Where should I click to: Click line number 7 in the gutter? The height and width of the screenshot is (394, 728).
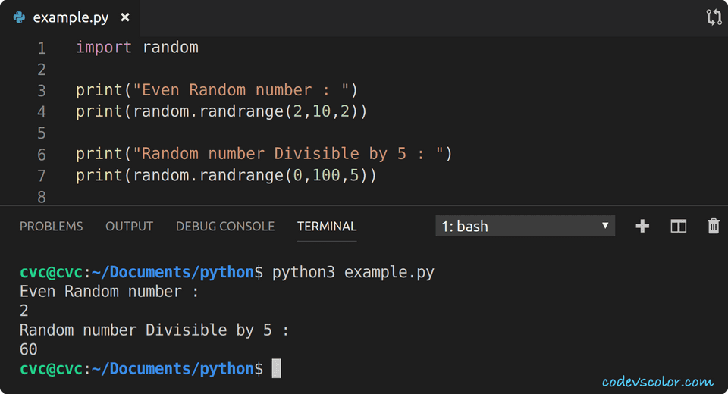click(x=41, y=176)
